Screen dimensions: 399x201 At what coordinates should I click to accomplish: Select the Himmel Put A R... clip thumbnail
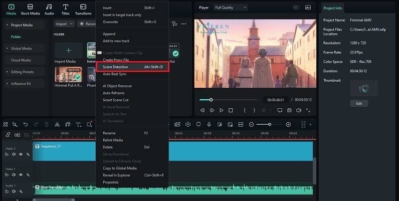[68, 74]
